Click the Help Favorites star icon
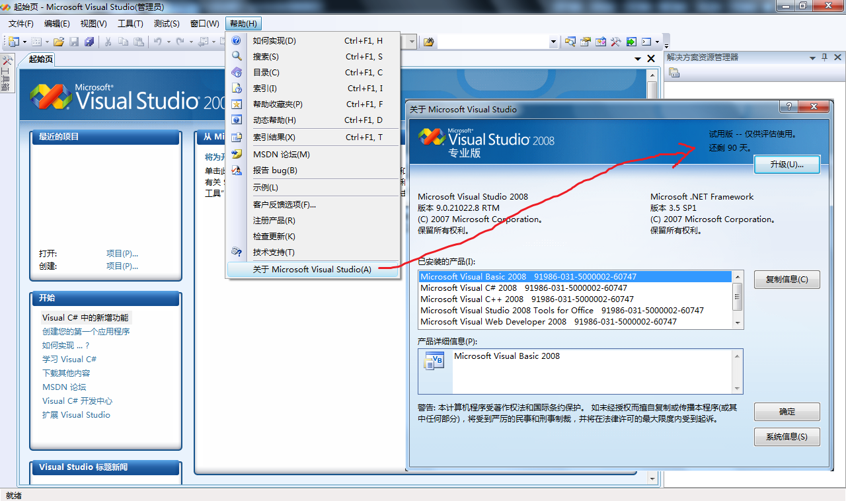 (237, 104)
